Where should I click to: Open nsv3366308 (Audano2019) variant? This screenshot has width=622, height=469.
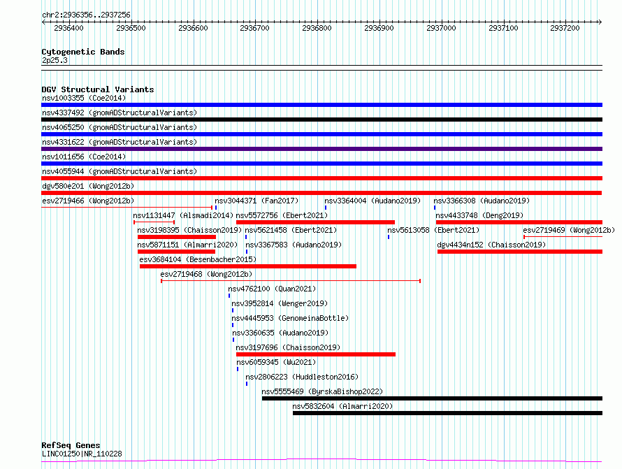(482, 201)
